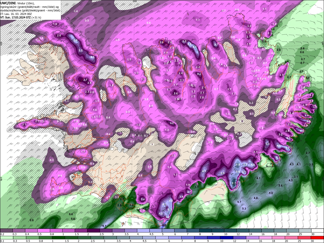Click the '2.5' label in bottom legend row
The image size is (324, 243).
pos(93,241)
